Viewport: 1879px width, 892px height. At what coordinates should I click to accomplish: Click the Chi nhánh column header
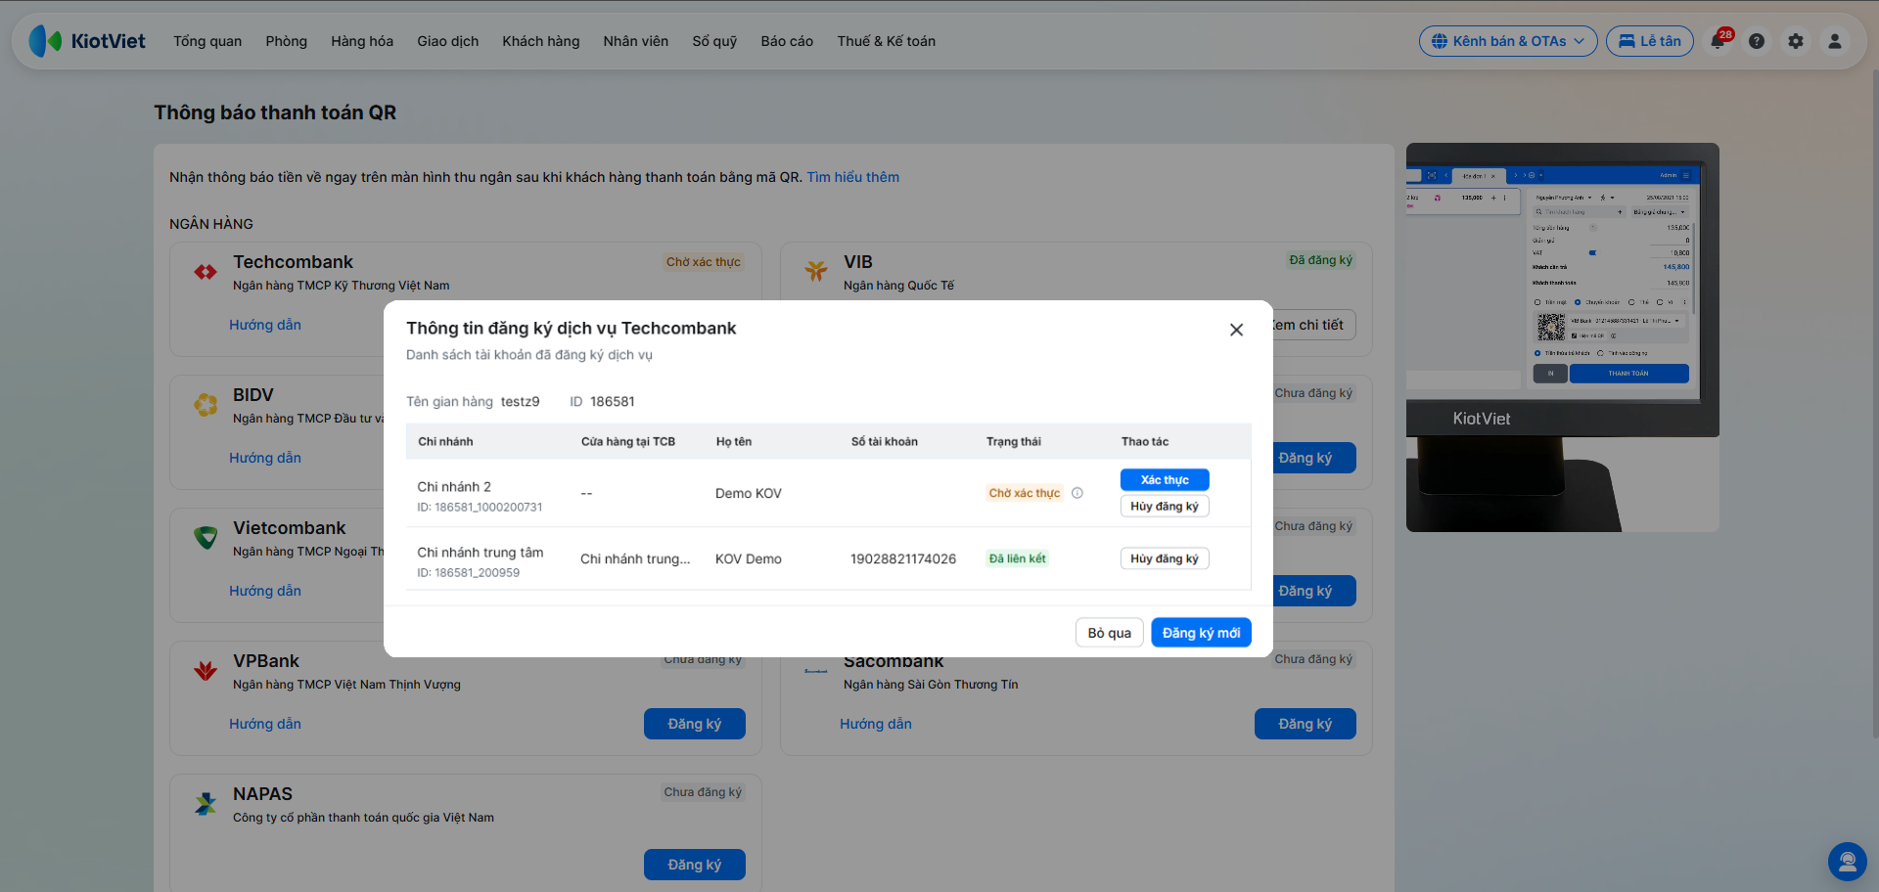[x=445, y=441]
